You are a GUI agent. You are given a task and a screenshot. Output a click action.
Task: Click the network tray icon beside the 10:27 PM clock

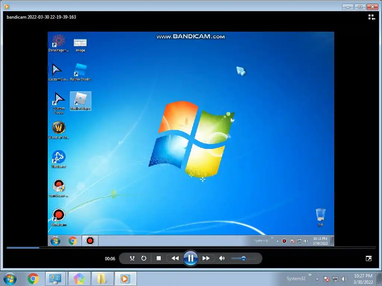coord(335,279)
